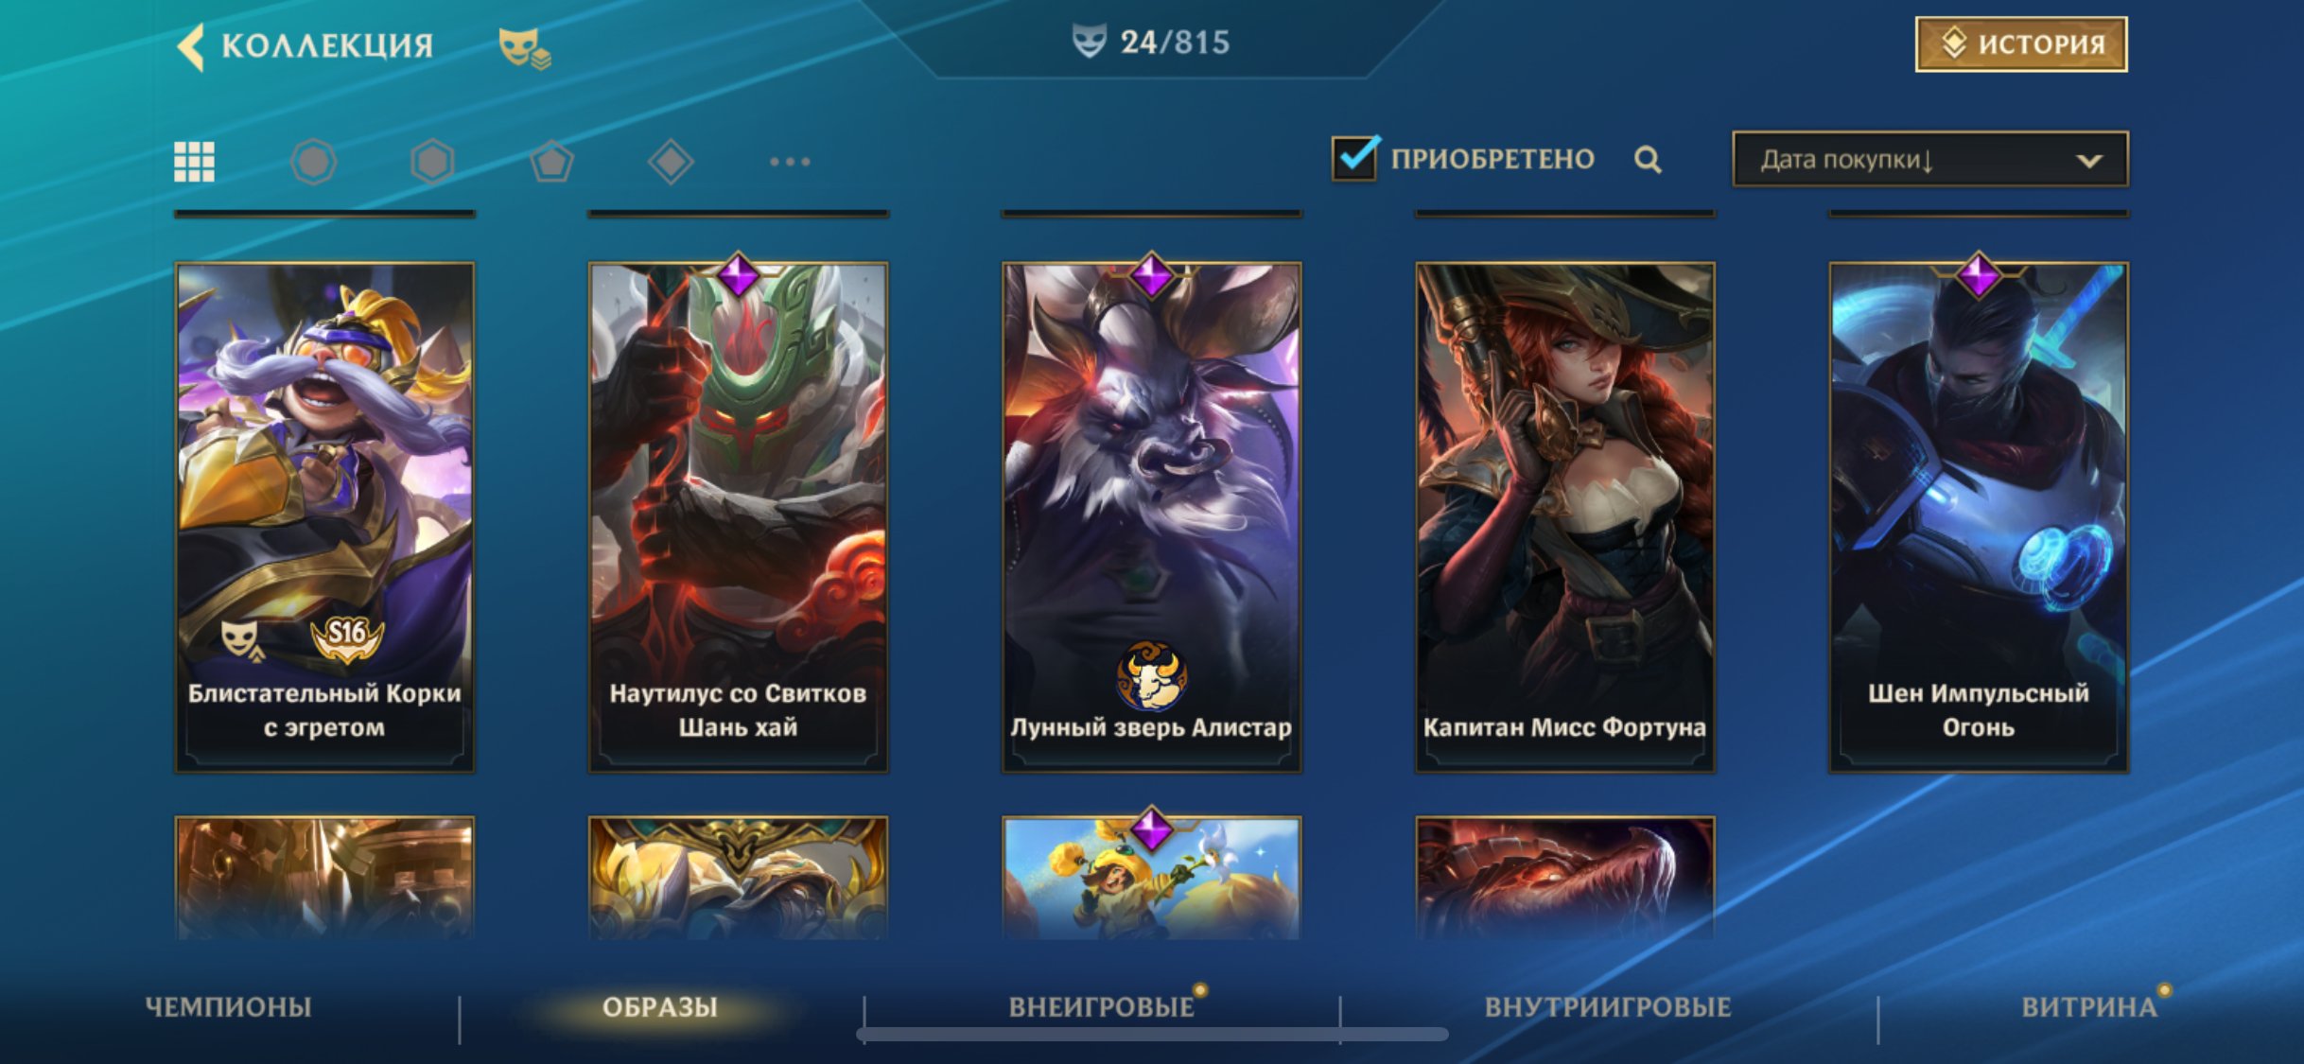Open the Дата покупки sort dropdown
The width and height of the screenshot is (2304, 1064).
point(1930,159)
